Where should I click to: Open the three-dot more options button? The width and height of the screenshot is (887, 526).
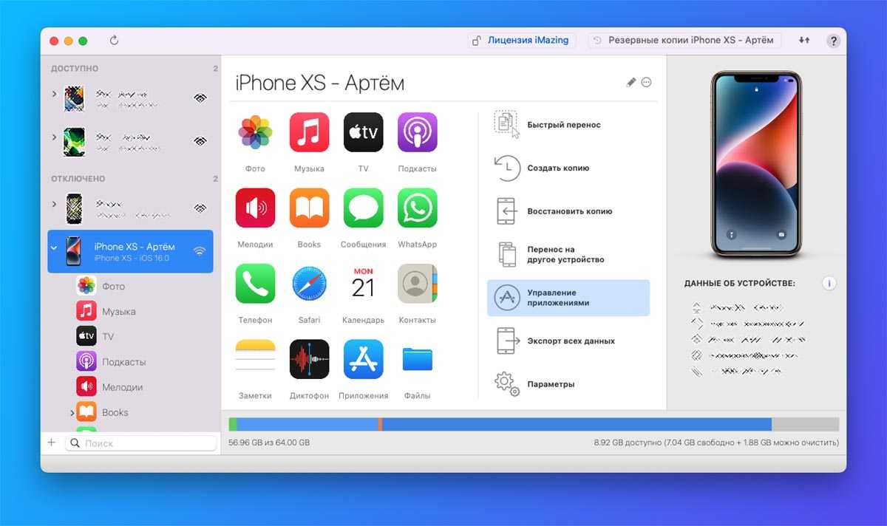click(x=647, y=83)
